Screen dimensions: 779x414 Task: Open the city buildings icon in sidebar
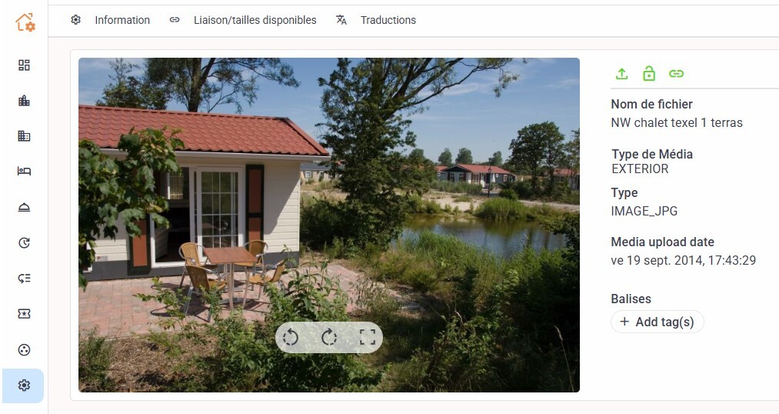pos(24,101)
